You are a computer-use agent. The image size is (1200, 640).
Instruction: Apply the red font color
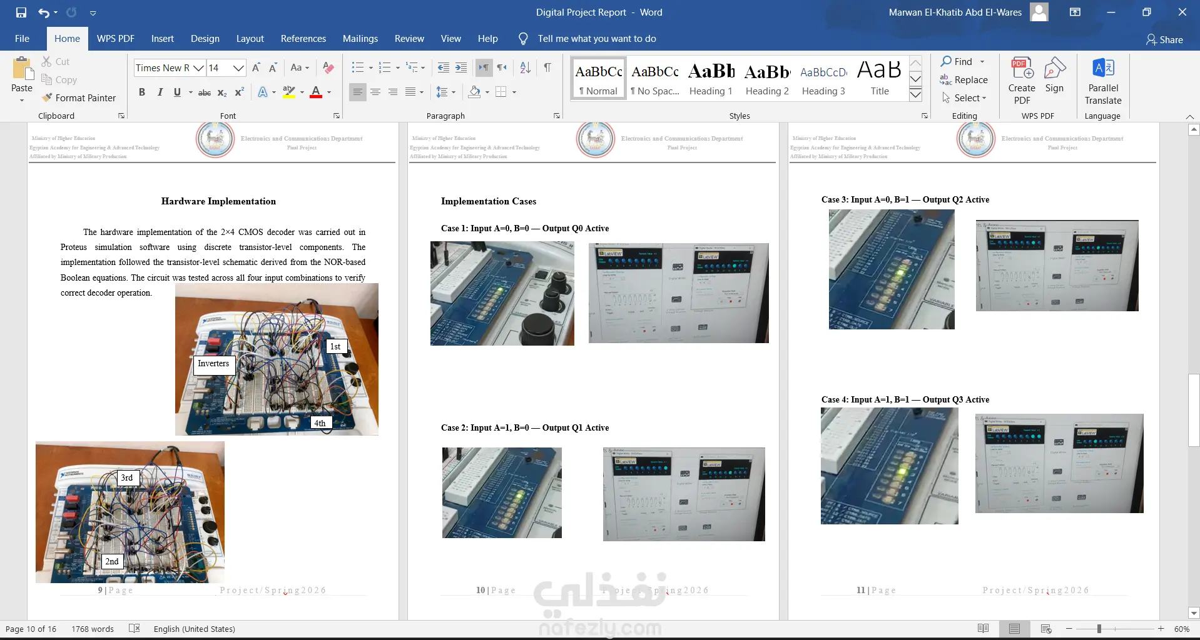316,92
